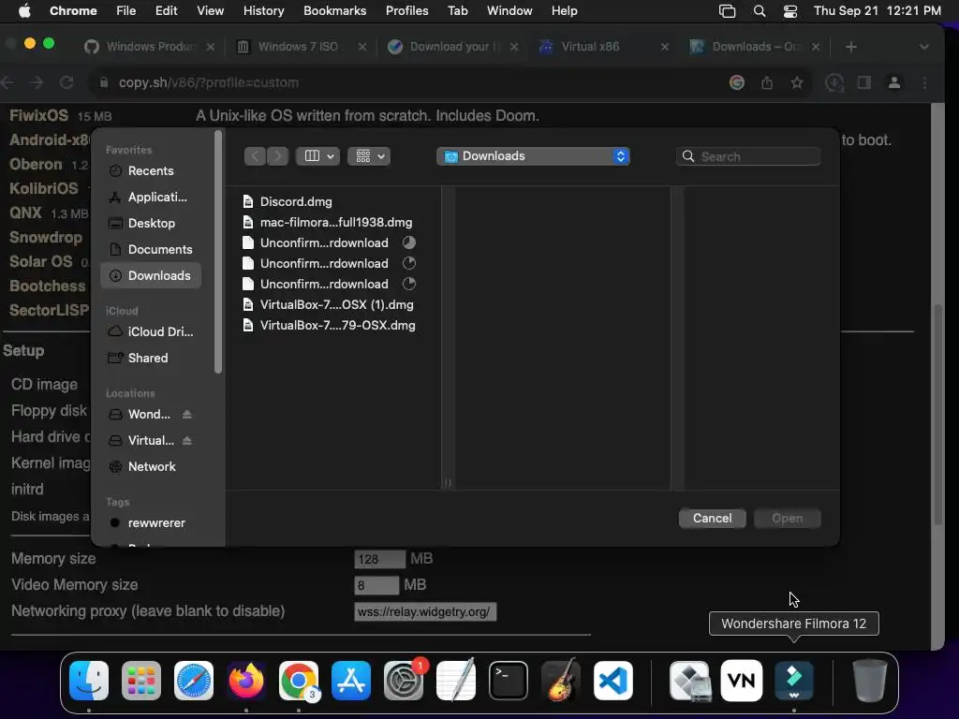Open Chrome's three-dot menu
Screen dimensions: 959x719
[924, 82]
